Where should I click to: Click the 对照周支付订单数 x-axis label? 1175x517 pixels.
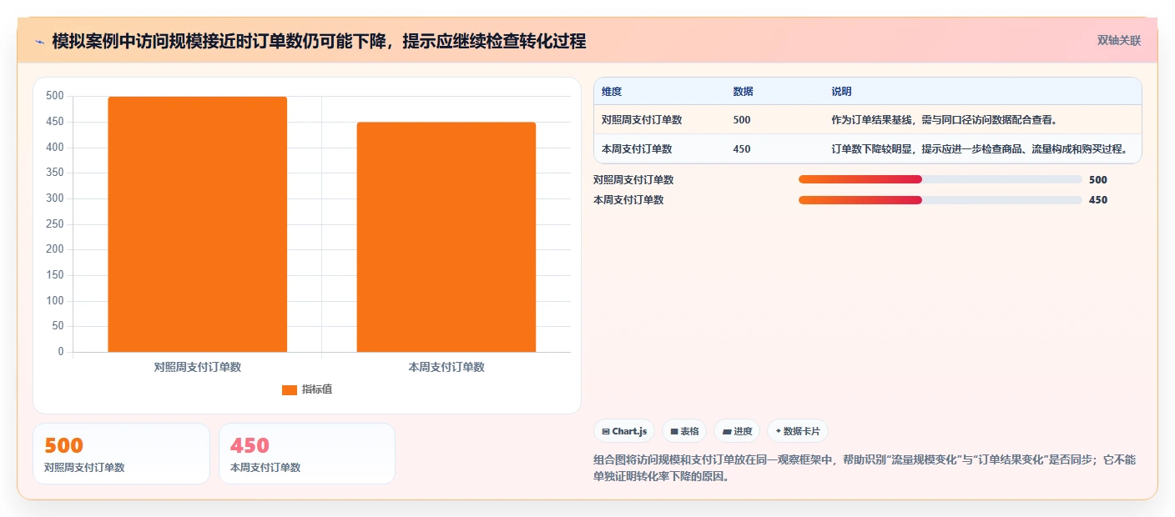click(x=198, y=367)
